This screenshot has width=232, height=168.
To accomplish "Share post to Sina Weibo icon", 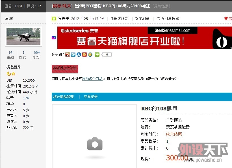I will pos(68,54).
